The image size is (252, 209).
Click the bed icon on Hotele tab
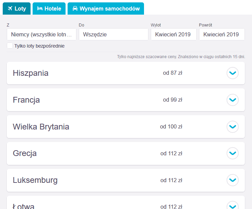pos(40,8)
